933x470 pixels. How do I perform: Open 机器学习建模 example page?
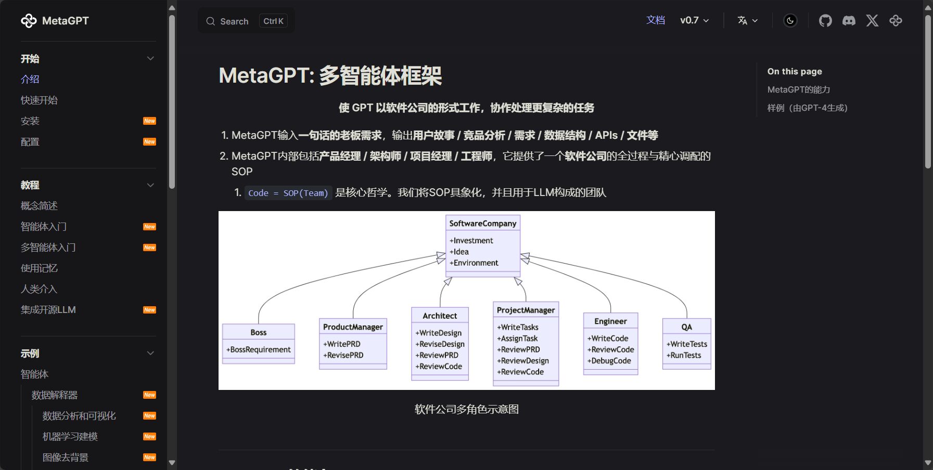click(70, 437)
